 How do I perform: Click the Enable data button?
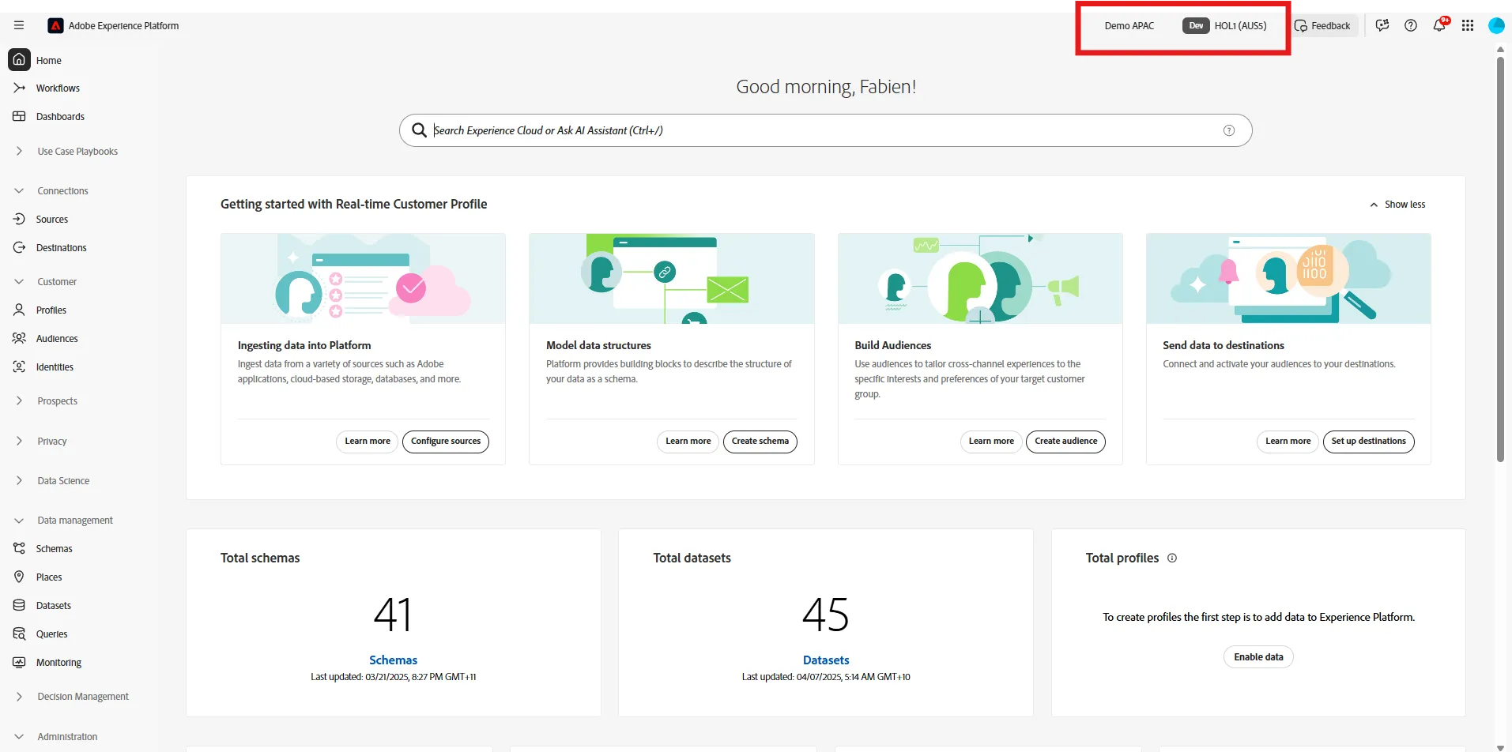click(1258, 656)
